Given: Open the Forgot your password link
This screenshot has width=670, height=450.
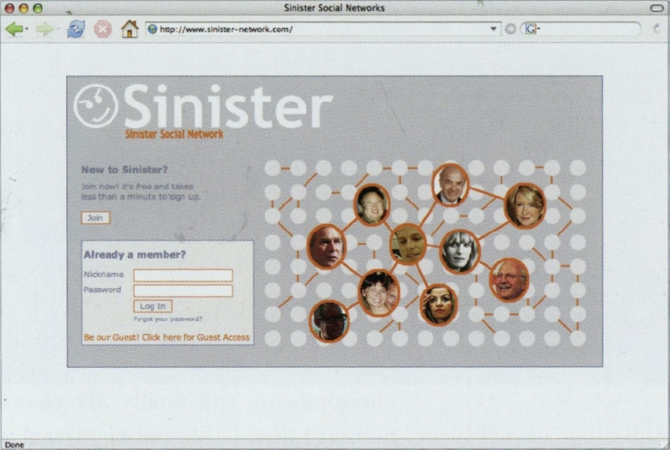Looking at the screenshot, I should [x=168, y=319].
